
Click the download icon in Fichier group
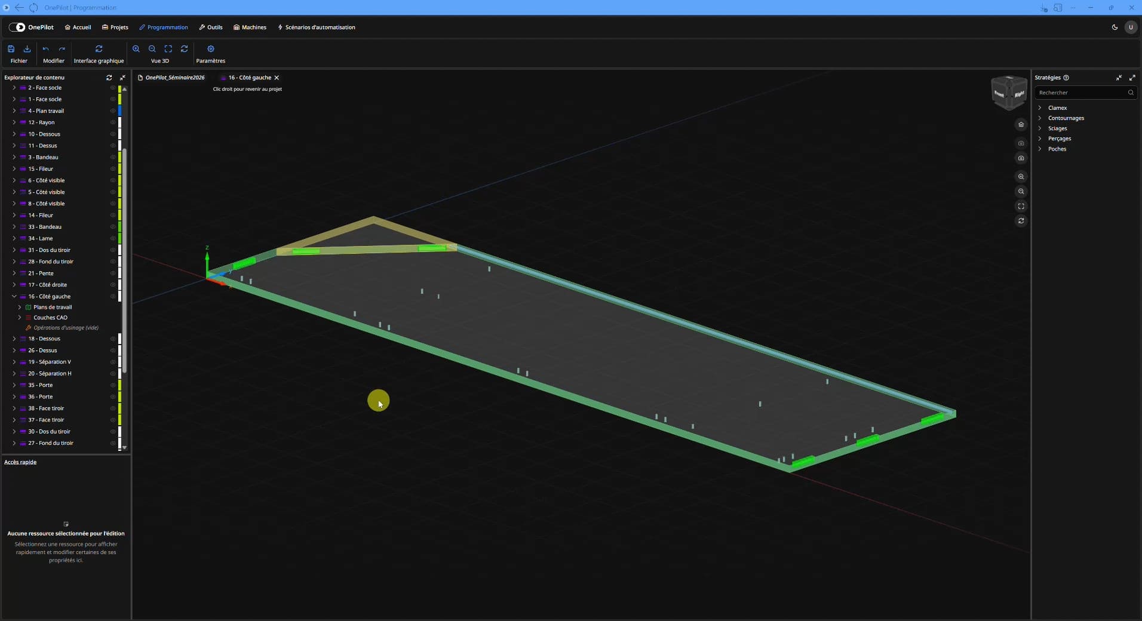coord(27,49)
